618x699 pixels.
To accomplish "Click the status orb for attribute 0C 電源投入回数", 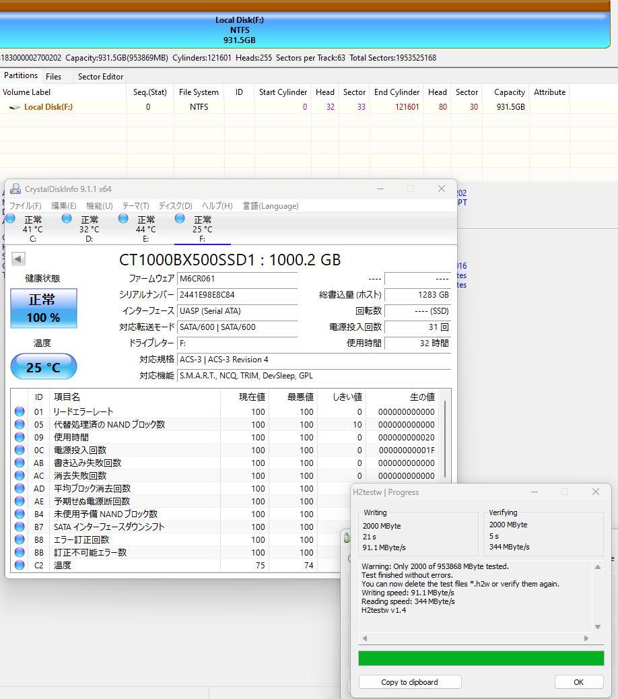I will (20, 450).
